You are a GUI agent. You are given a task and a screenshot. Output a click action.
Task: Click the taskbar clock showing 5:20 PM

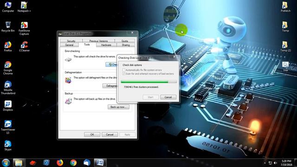(x=286, y=163)
